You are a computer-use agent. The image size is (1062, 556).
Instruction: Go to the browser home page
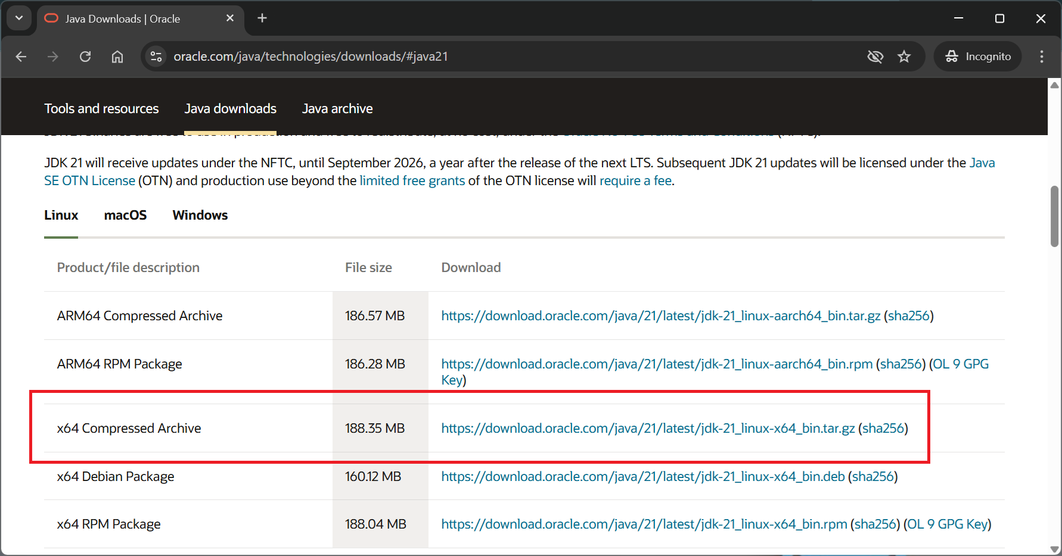pyautogui.click(x=117, y=57)
